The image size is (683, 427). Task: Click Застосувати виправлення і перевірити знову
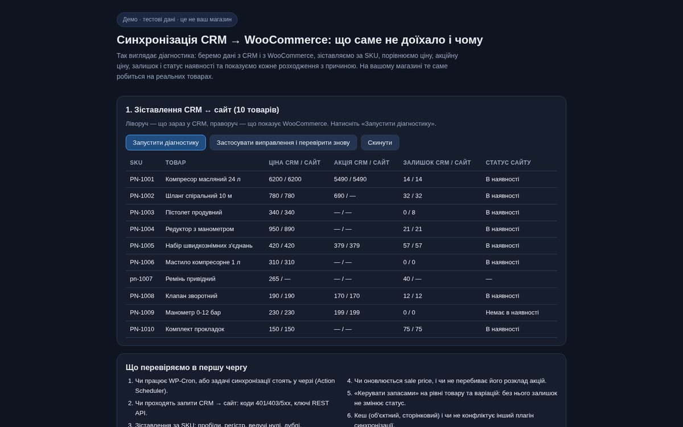[x=283, y=142]
